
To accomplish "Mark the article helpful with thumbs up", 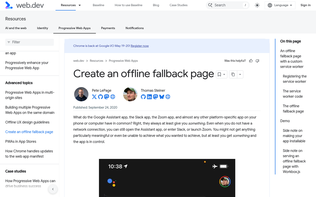I will tap(251, 61).
